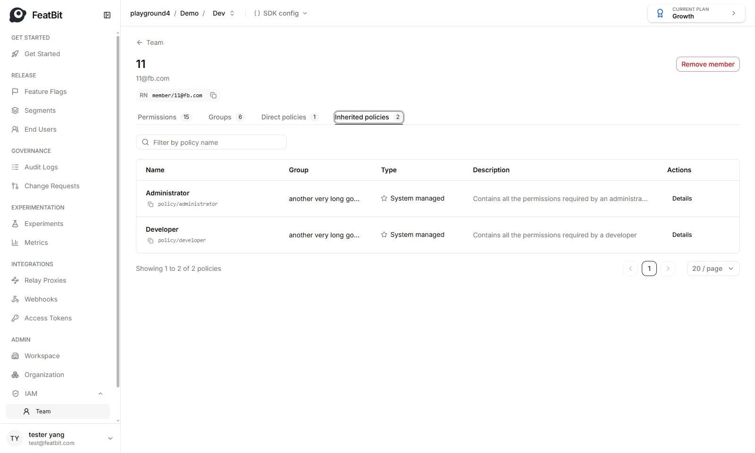Click the current plan award icon
Image resolution: width=755 pixels, height=453 pixels.
pos(660,13)
